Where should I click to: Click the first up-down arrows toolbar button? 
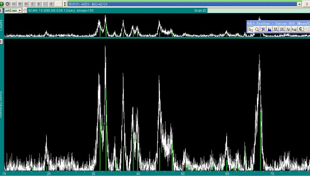tap(33, 4)
